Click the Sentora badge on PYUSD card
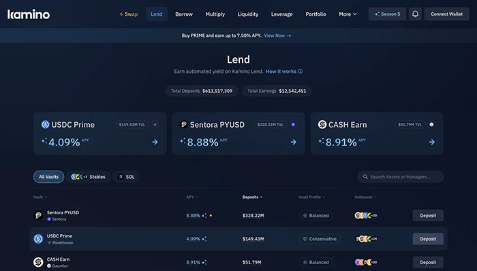 (293, 124)
